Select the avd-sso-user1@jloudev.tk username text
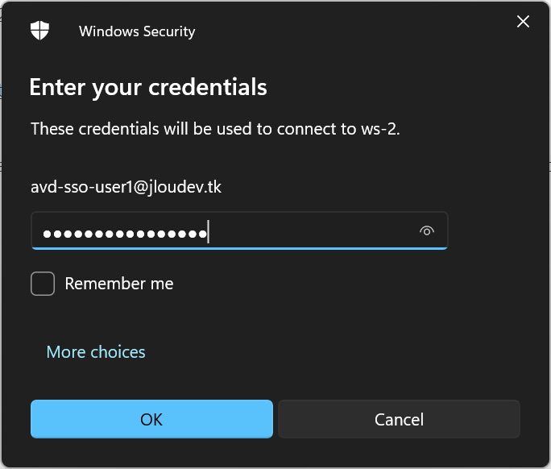Image resolution: width=551 pixels, height=469 pixels. [126, 187]
